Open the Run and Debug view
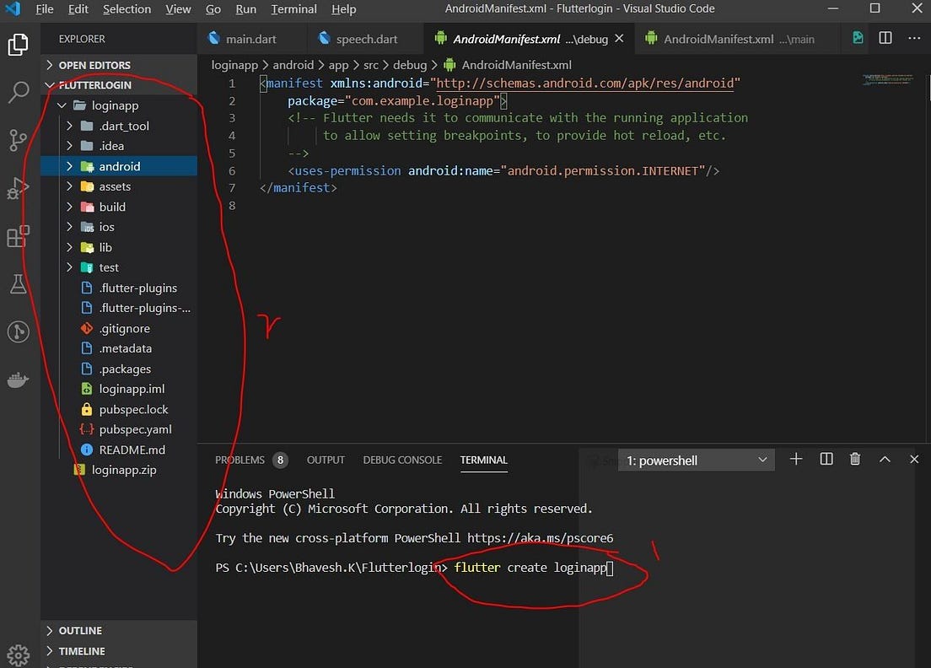Image resolution: width=931 pixels, height=668 pixels. point(18,188)
